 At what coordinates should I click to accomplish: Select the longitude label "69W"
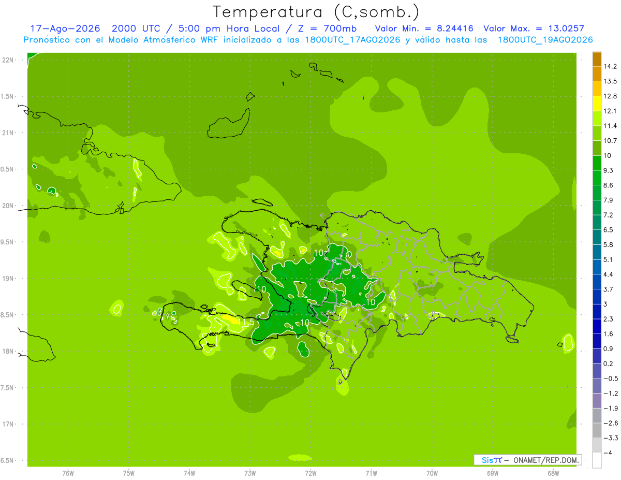(492, 473)
